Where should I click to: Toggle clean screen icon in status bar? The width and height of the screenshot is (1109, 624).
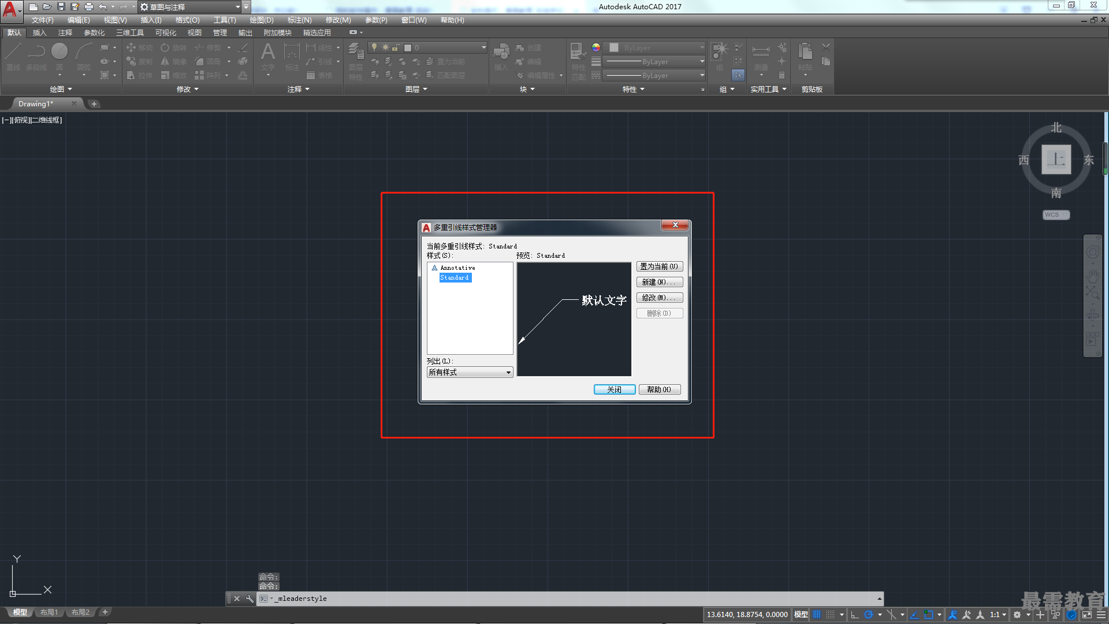click(1087, 615)
